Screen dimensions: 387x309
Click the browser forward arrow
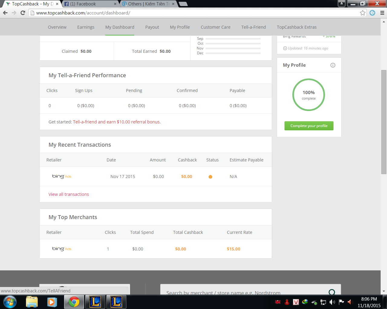[14, 13]
